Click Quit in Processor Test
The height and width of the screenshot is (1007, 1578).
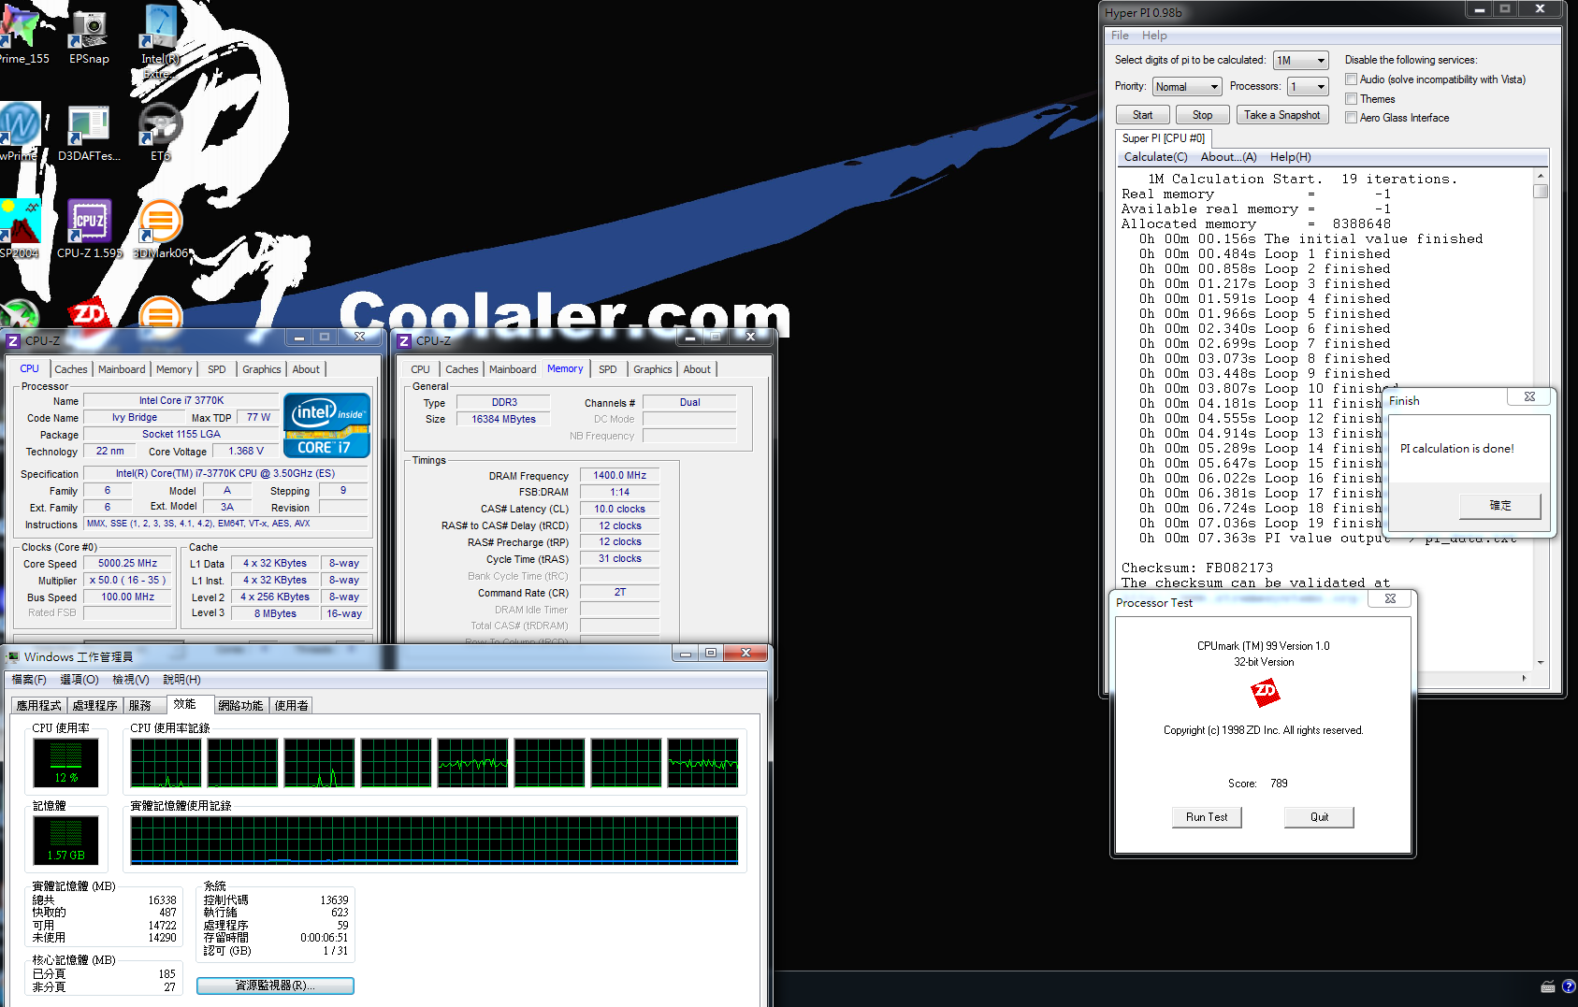(1319, 817)
